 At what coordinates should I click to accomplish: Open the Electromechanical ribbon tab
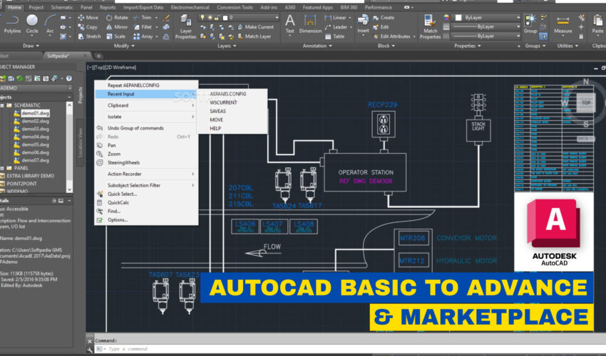point(190,7)
